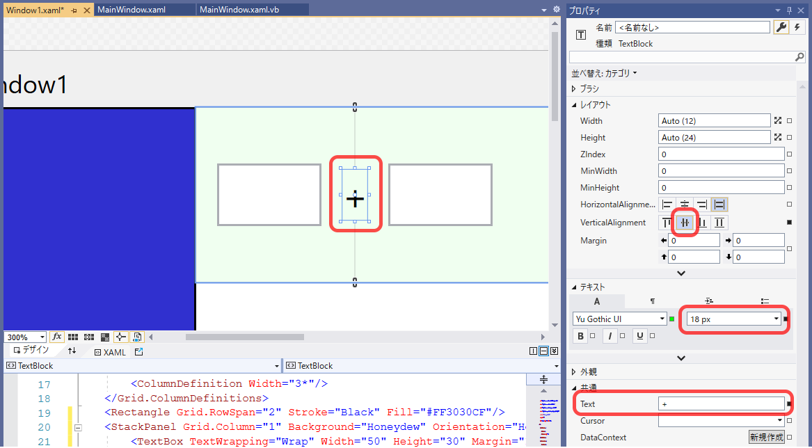Open XAML editor in new window via pop-out icon

(x=139, y=352)
